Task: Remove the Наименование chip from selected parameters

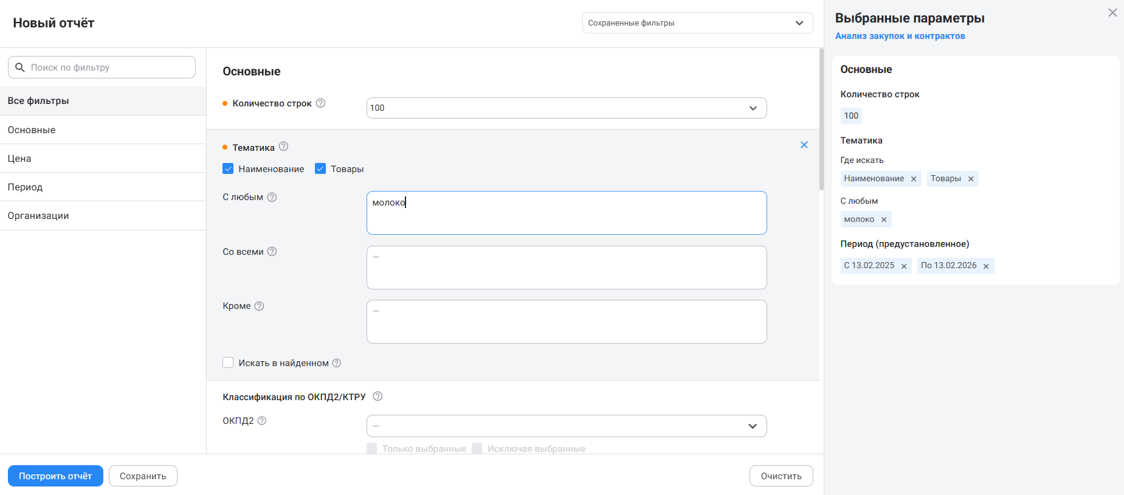Action: (914, 179)
